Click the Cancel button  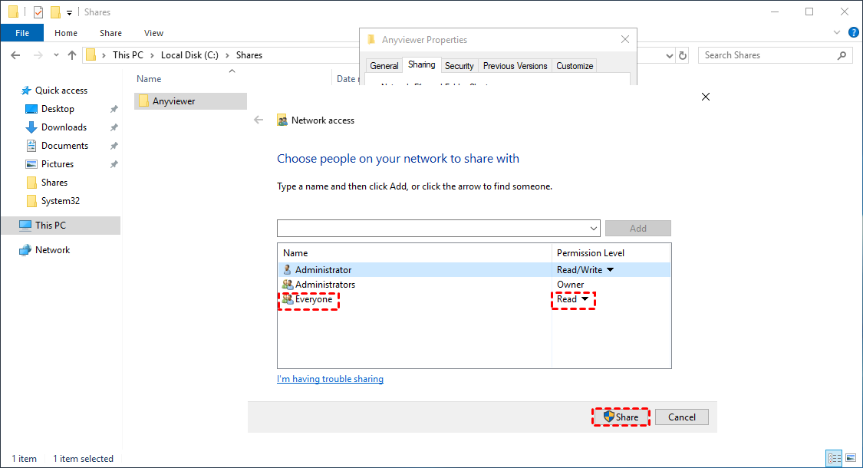point(681,417)
